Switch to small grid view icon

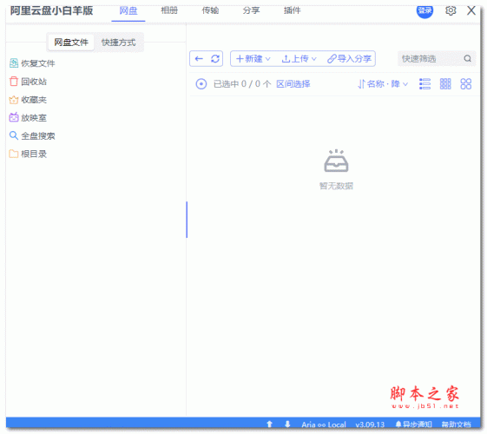[x=445, y=84]
